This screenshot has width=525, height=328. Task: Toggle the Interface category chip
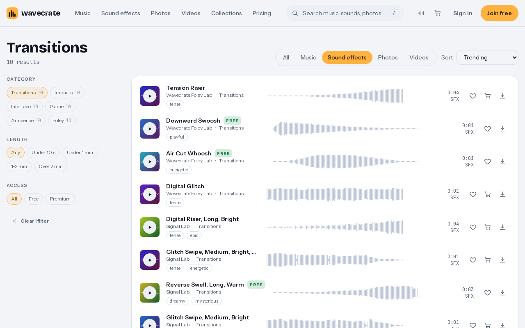tap(25, 107)
